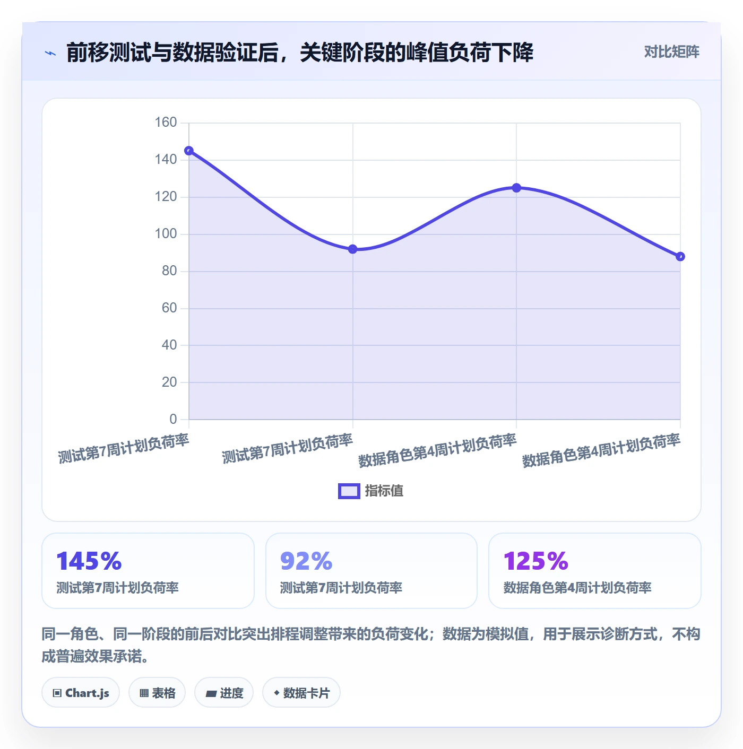This screenshot has width=743, height=749.
Task: Toggle the 指标值 legend item
Action: (371, 491)
